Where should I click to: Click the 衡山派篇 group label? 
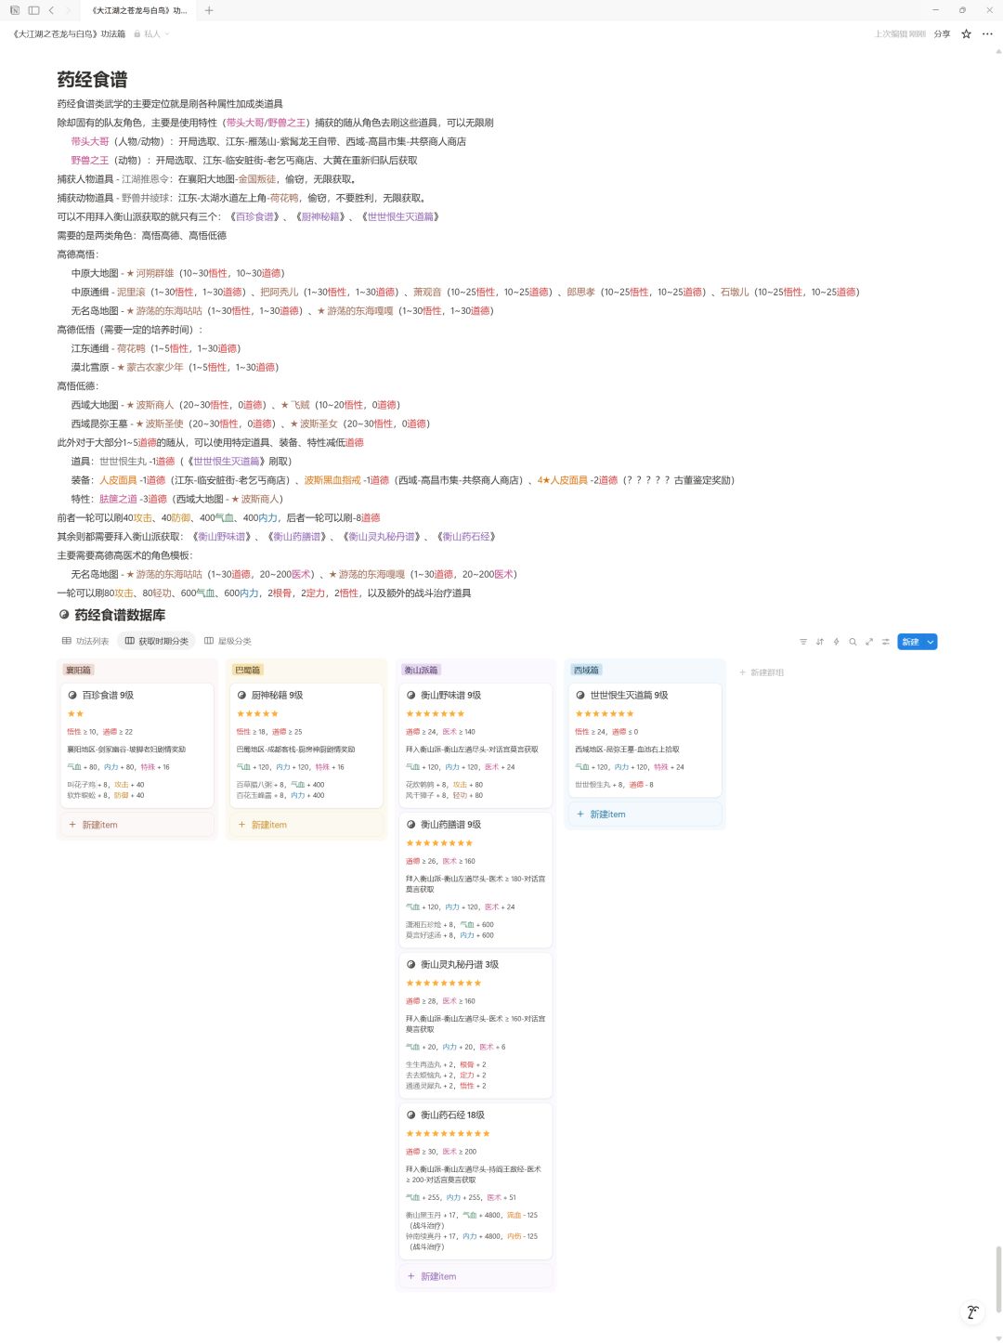point(422,670)
